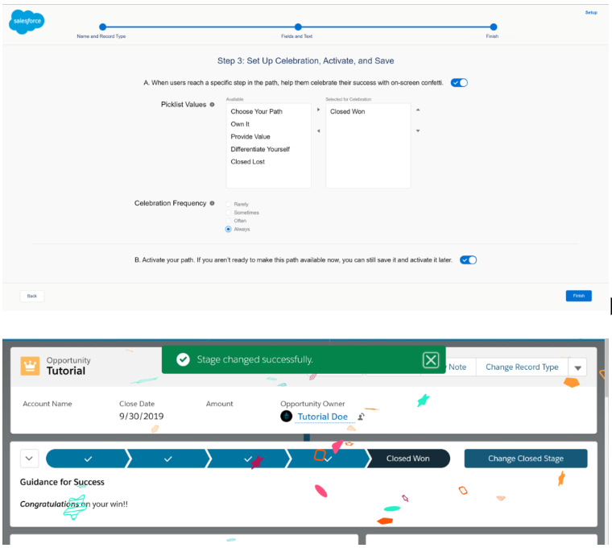Image resolution: width=612 pixels, height=552 pixels.
Task: Click the Tutorial Doe avatar icon
Action: [287, 417]
